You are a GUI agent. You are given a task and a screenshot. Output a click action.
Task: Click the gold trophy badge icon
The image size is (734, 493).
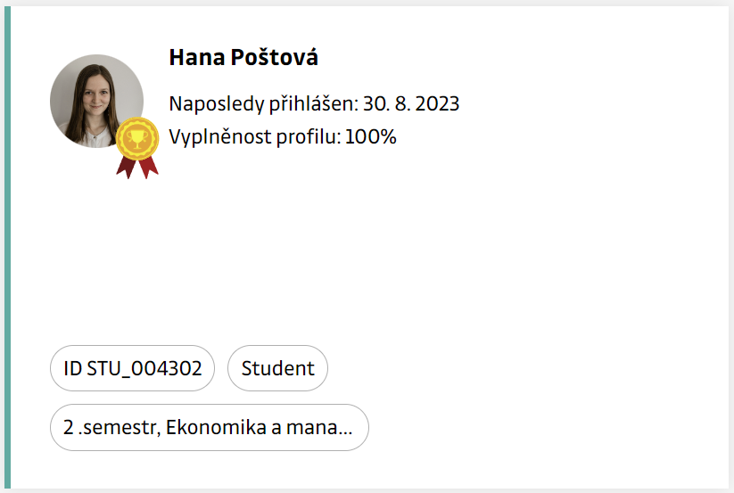tap(137, 138)
